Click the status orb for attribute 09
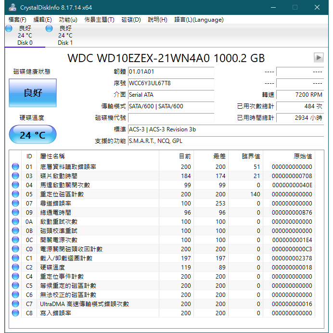Image resolution: width=333 pixels, height=333 pixels. [15, 212]
